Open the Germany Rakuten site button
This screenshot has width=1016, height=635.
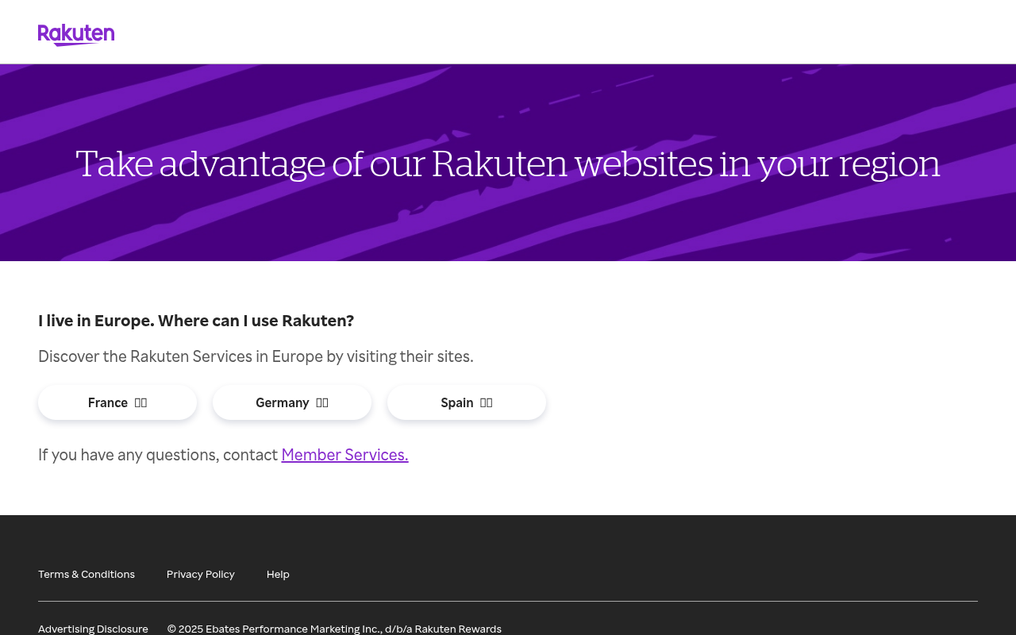292,402
